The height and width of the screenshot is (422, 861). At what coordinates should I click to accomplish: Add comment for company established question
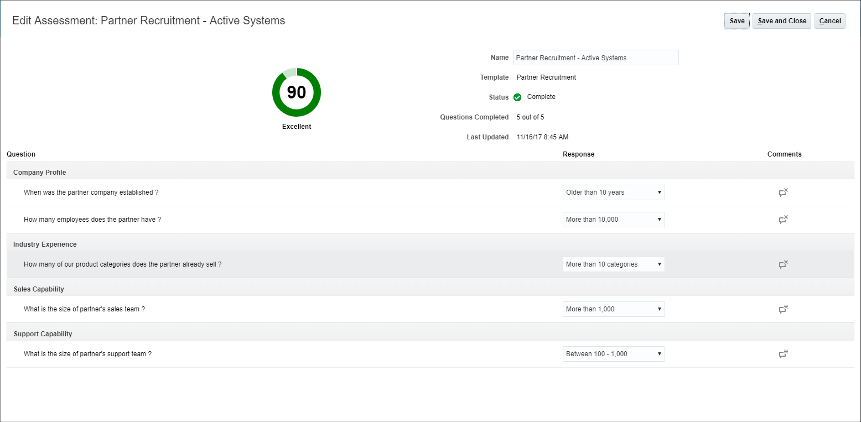pyautogui.click(x=783, y=192)
